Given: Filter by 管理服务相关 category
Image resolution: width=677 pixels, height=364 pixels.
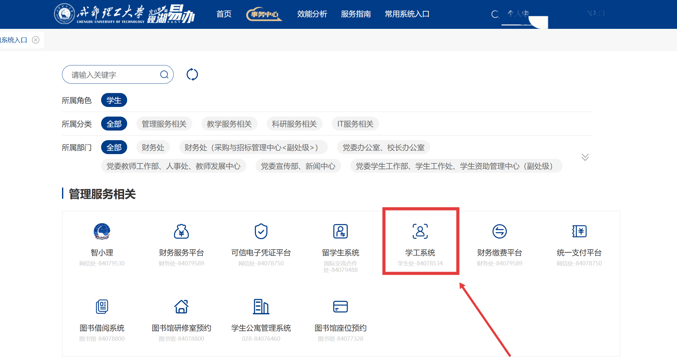Looking at the screenshot, I should (164, 124).
